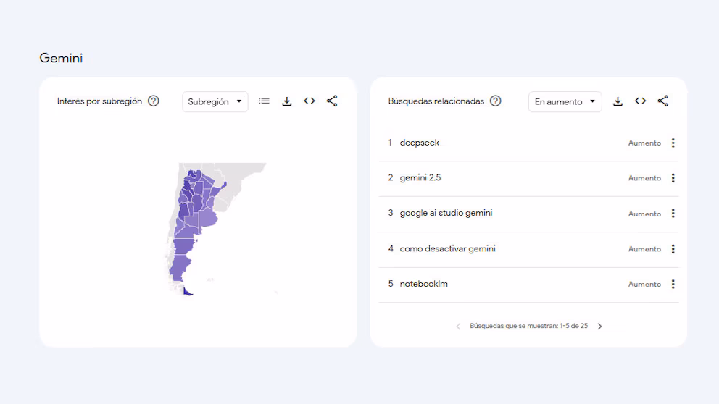Image resolution: width=719 pixels, height=404 pixels.
Task: Open help for Interés por subregión
Action: click(154, 101)
